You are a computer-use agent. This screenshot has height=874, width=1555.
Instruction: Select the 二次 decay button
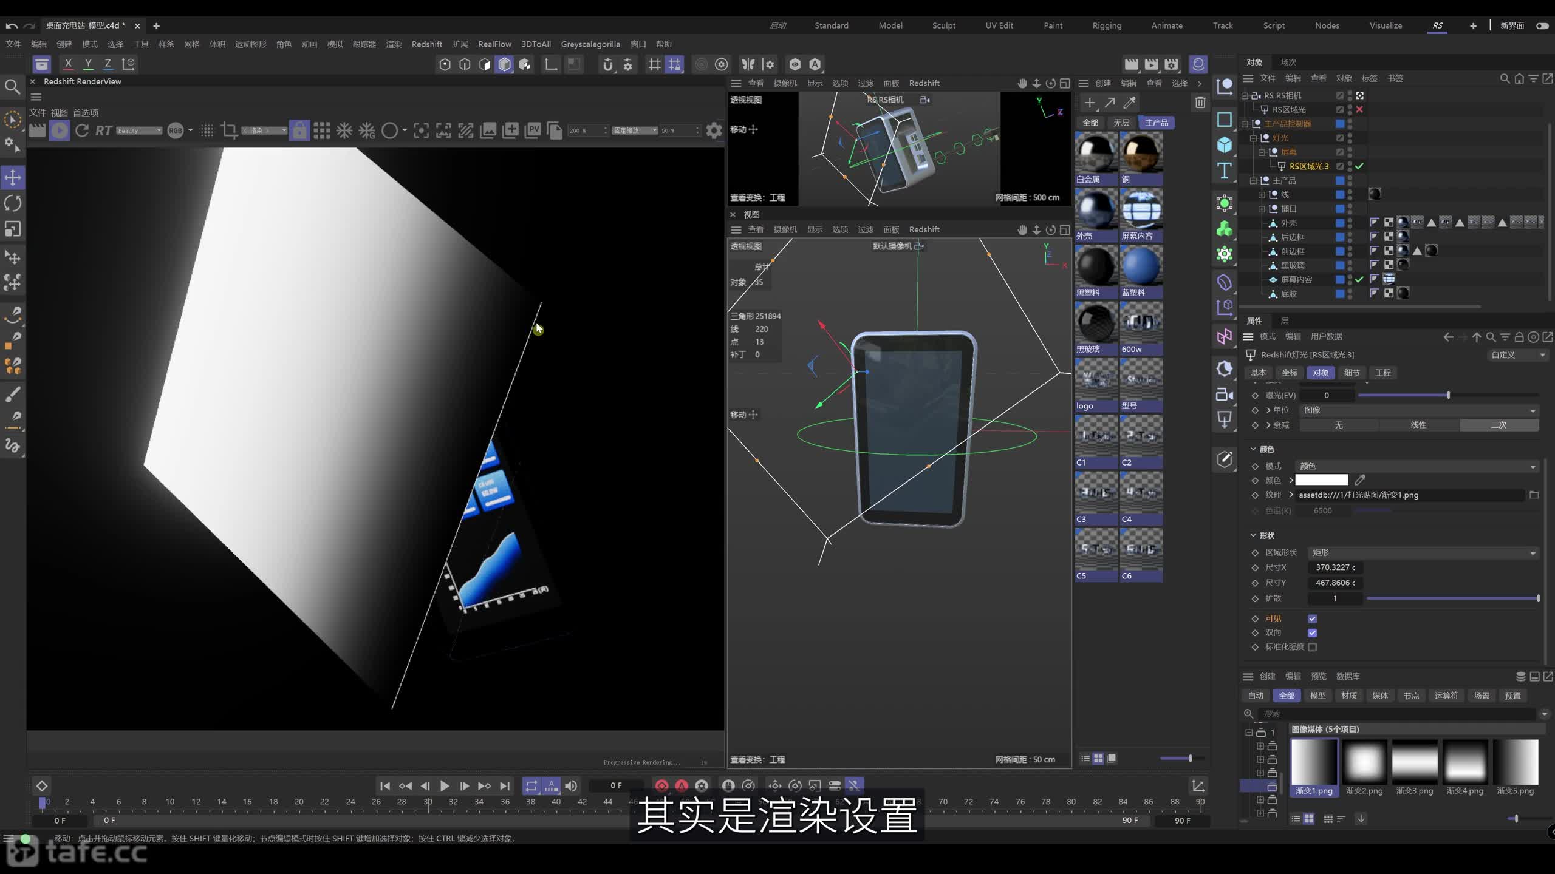[x=1499, y=425]
